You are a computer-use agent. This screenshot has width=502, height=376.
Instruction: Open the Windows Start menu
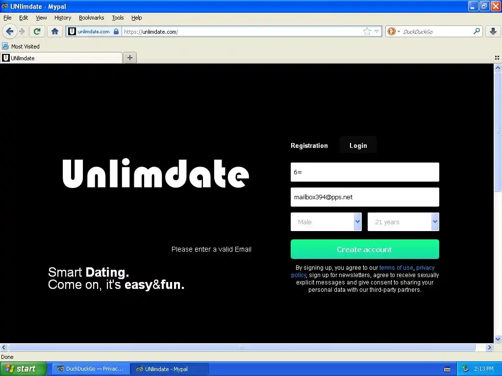(x=23, y=369)
